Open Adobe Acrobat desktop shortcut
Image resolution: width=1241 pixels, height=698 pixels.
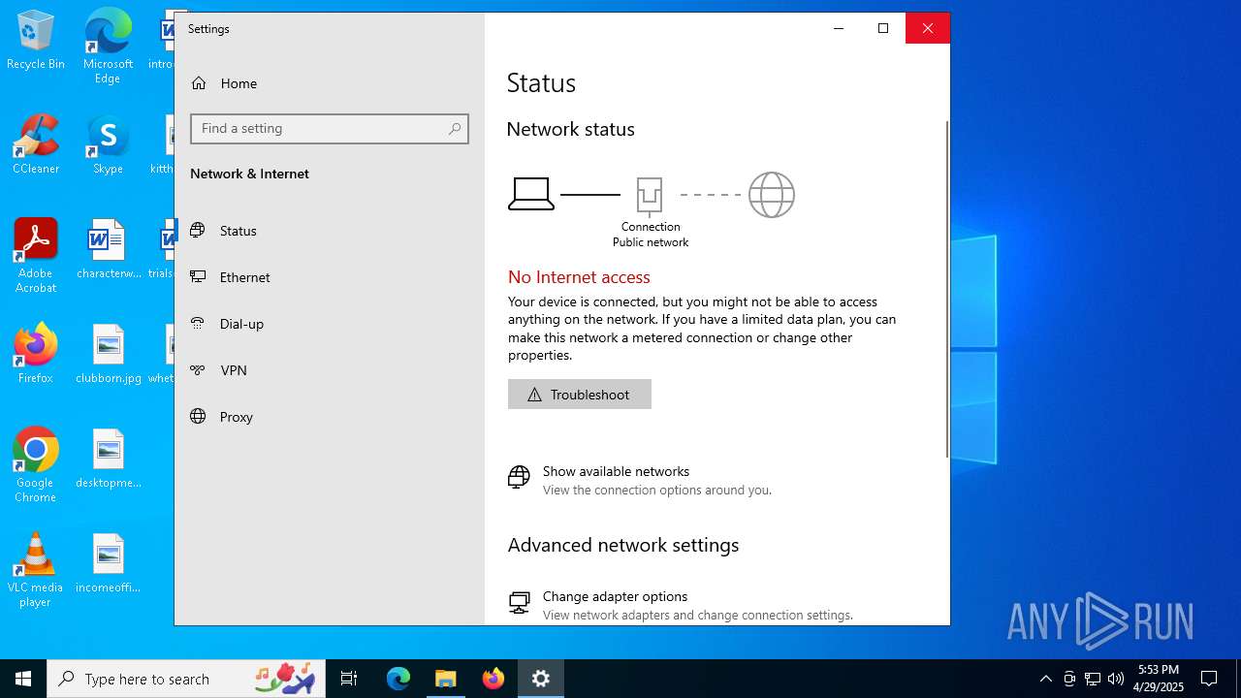point(36,256)
